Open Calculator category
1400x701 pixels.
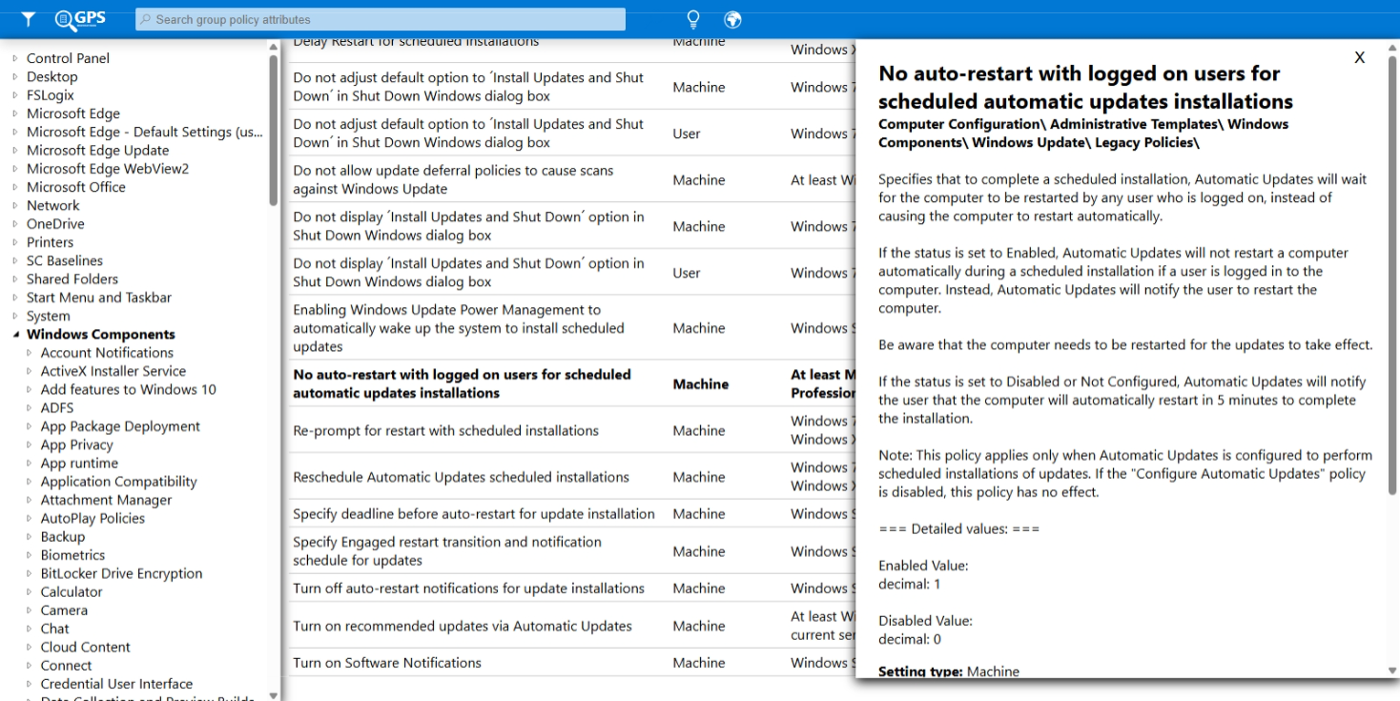pyautogui.click(x=72, y=591)
